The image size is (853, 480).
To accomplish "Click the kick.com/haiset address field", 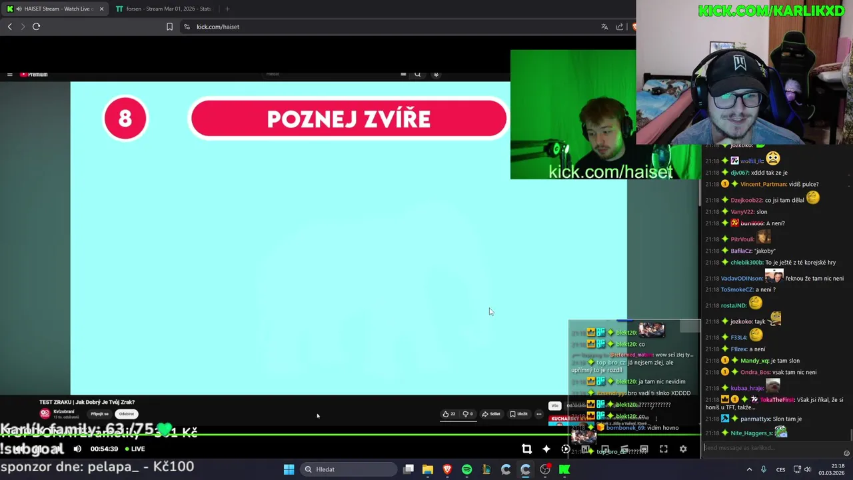I will point(393,27).
